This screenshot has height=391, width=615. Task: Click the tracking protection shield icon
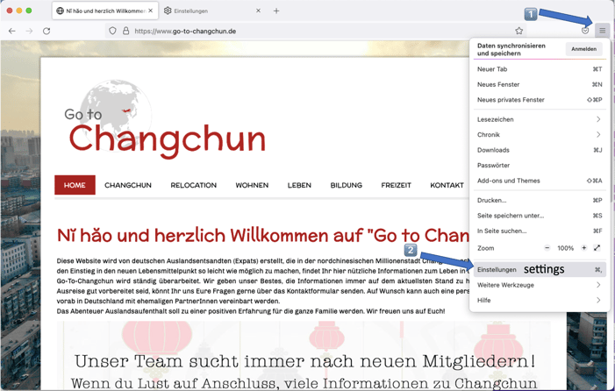coord(112,31)
